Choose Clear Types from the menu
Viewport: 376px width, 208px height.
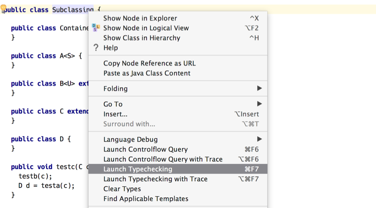point(178,189)
